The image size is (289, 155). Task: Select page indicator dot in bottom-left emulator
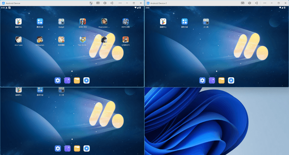tap(72, 139)
